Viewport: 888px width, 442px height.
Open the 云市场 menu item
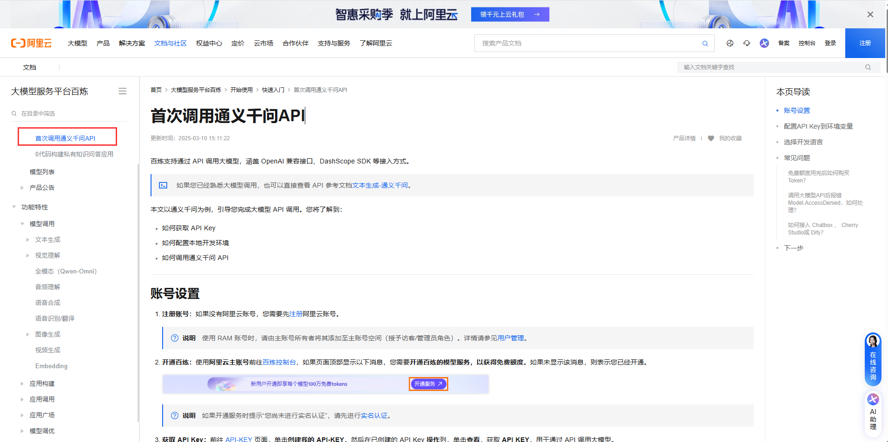263,43
